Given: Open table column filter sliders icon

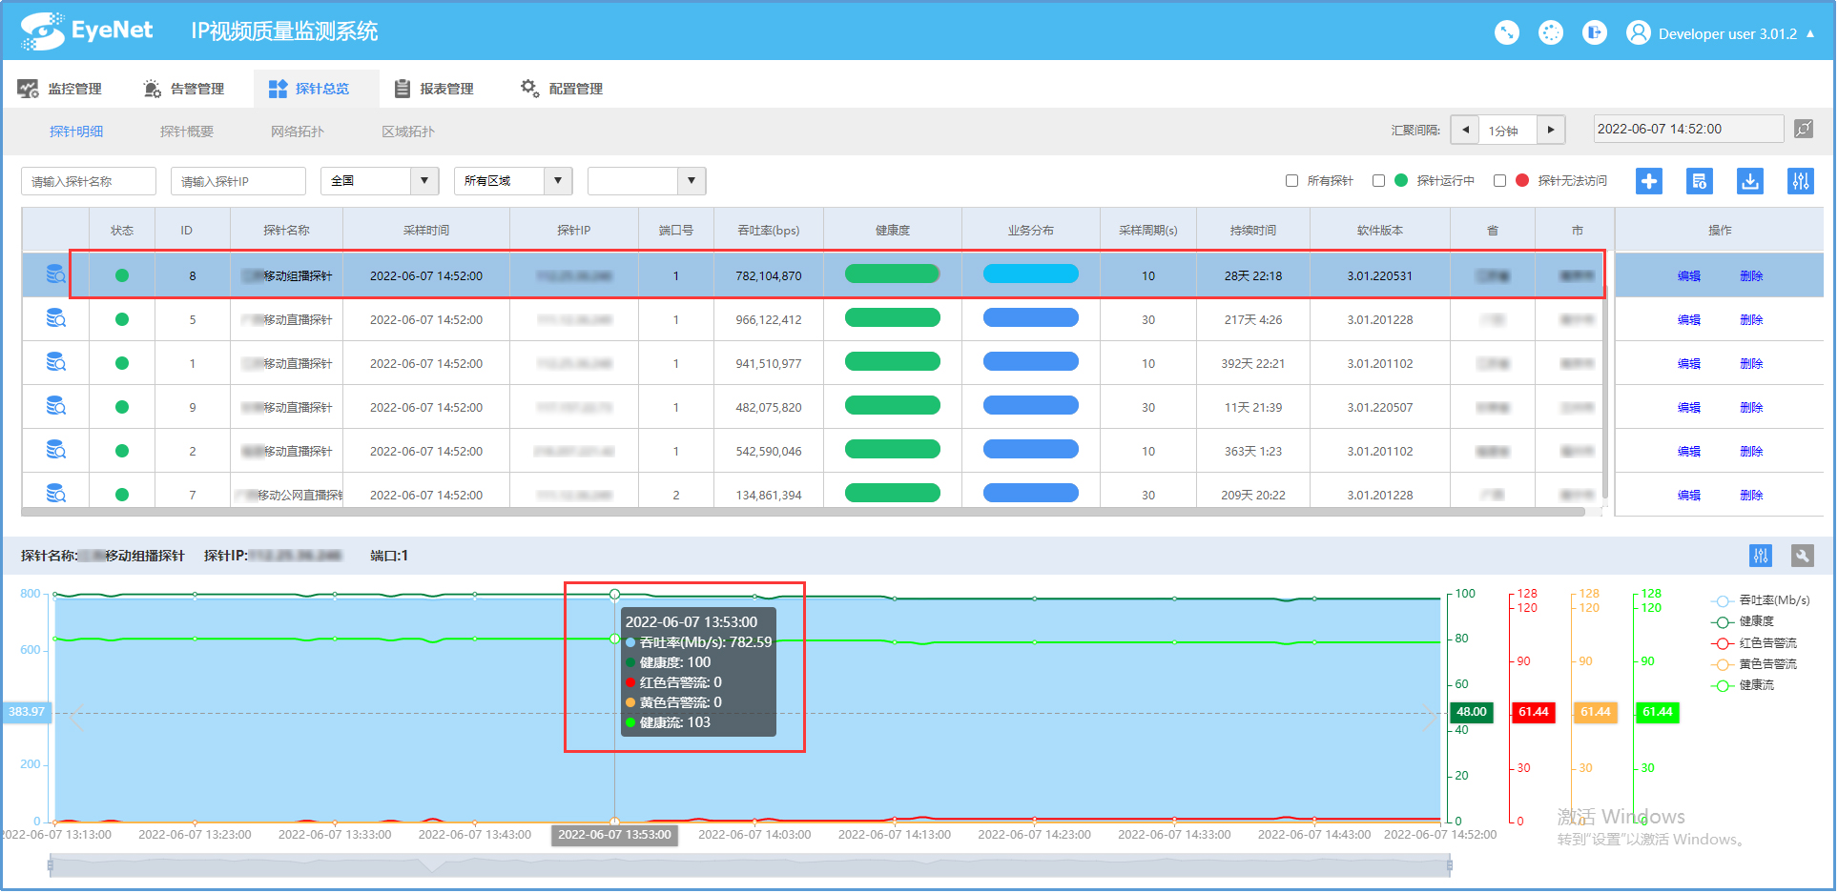Looking at the screenshot, I should [x=1800, y=181].
